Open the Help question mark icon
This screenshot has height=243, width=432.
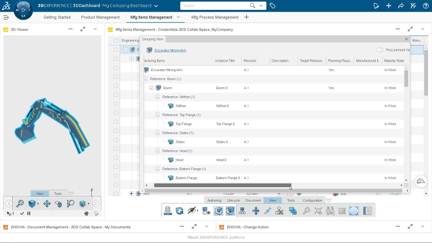426,5
